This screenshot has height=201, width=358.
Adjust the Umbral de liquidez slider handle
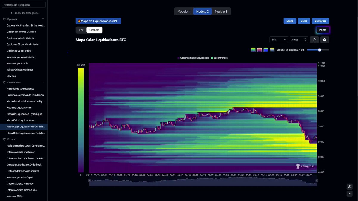[x=320, y=50]
